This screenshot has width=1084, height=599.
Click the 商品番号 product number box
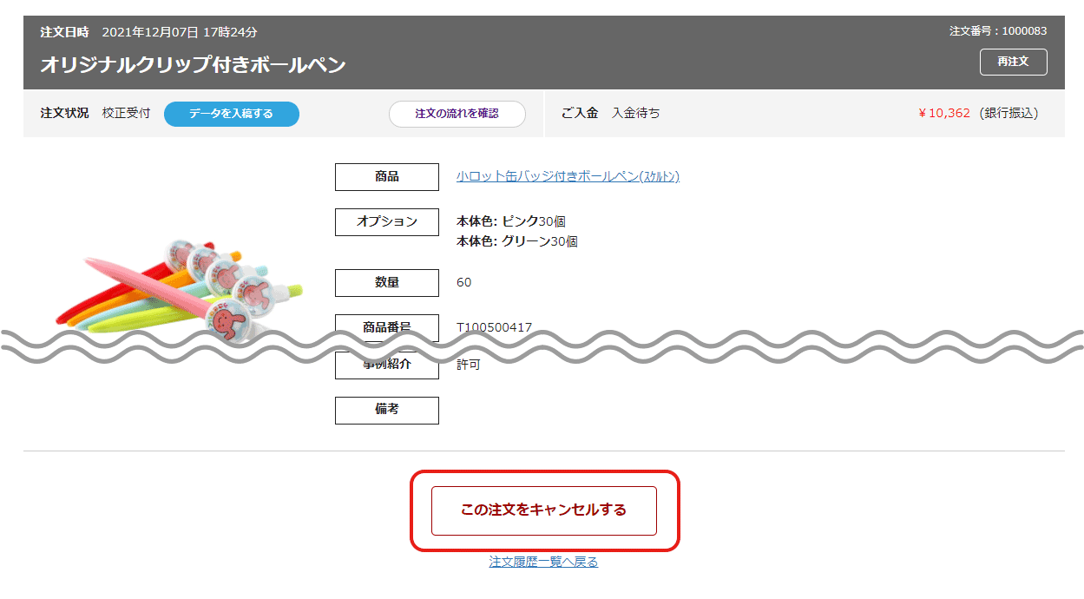pyautogui.click(x=386, y=327)
